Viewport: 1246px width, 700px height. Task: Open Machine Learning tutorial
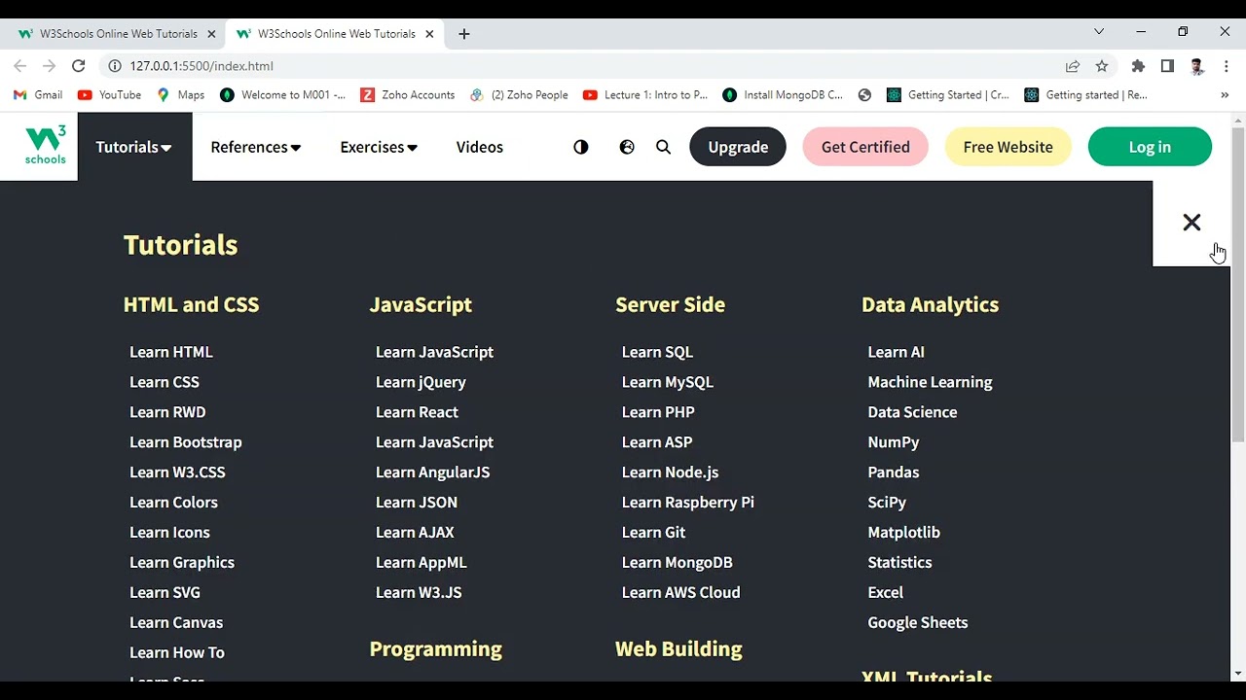pyautogui.click(x=930, y=382)
